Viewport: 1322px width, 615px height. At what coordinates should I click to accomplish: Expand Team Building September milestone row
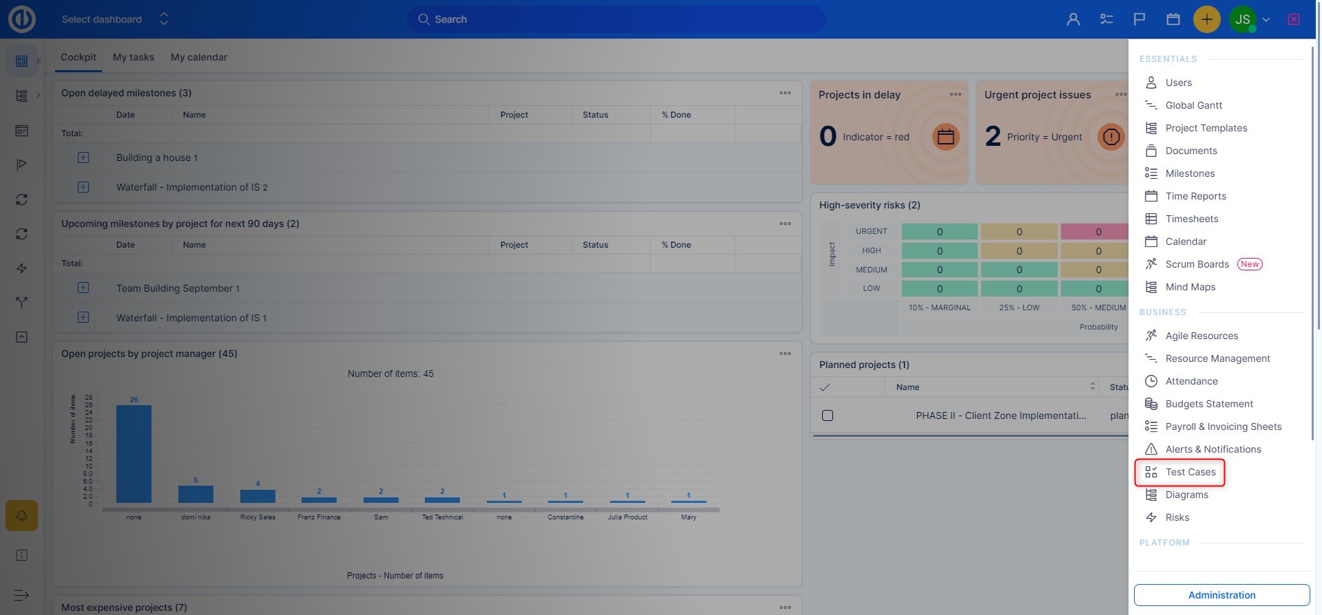[83, 288]
